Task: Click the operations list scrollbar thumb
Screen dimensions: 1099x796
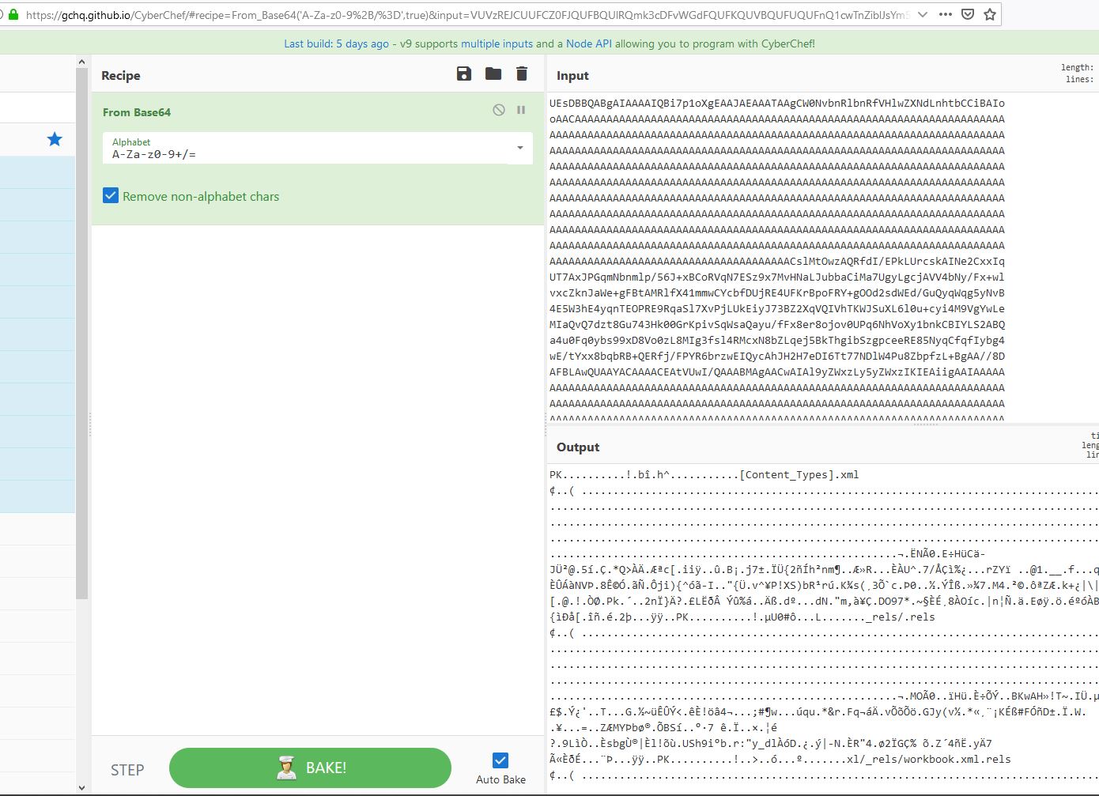Action: (81, 332)
